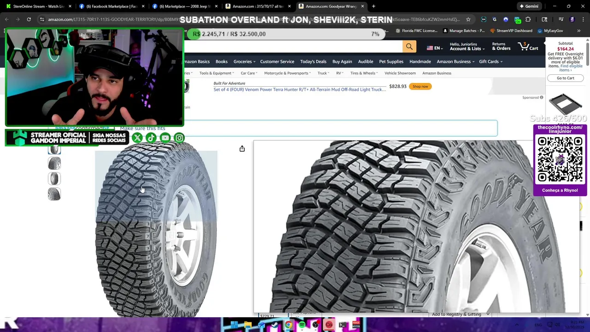
Task: Open the Instagram social icon in overlay
Action: point(179,138)
